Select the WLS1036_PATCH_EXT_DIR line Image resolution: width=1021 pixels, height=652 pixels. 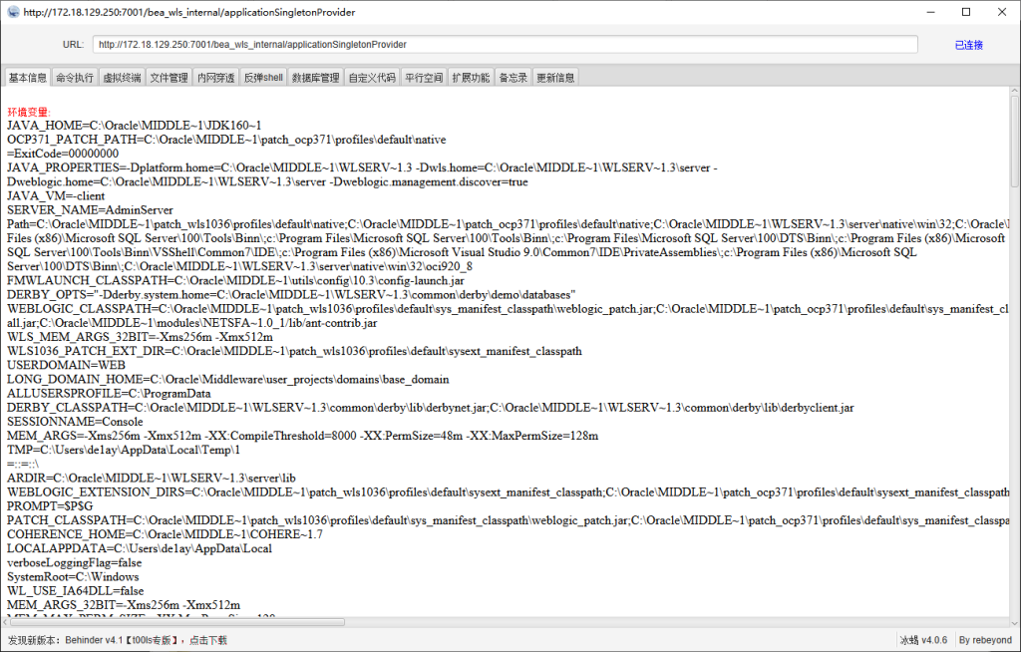294,351
